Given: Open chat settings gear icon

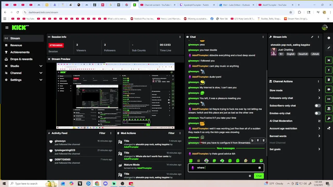Looking at the screenshot, I should (250, 176).
